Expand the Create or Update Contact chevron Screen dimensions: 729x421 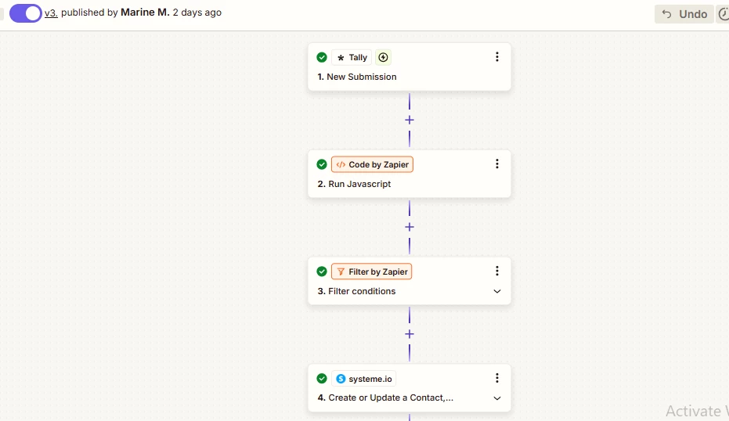pos(497,398)
